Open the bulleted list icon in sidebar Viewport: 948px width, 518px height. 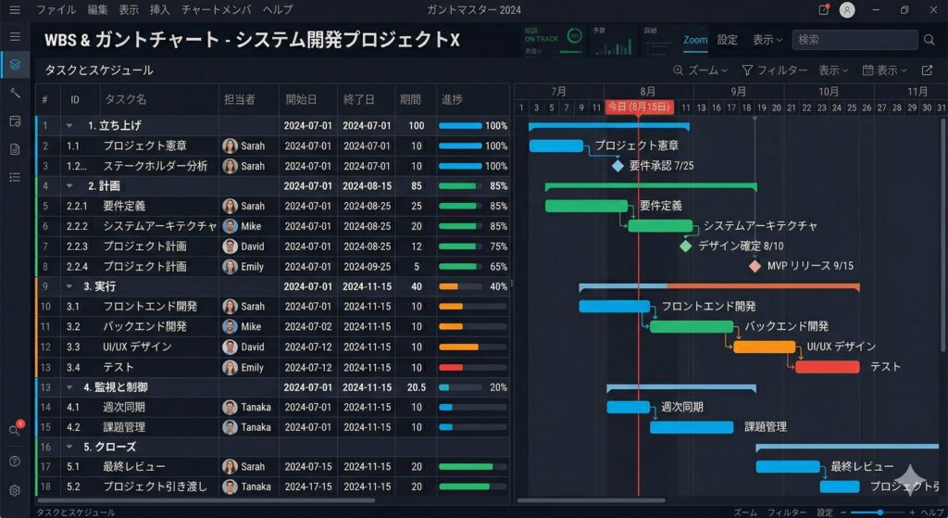[15, 177]
